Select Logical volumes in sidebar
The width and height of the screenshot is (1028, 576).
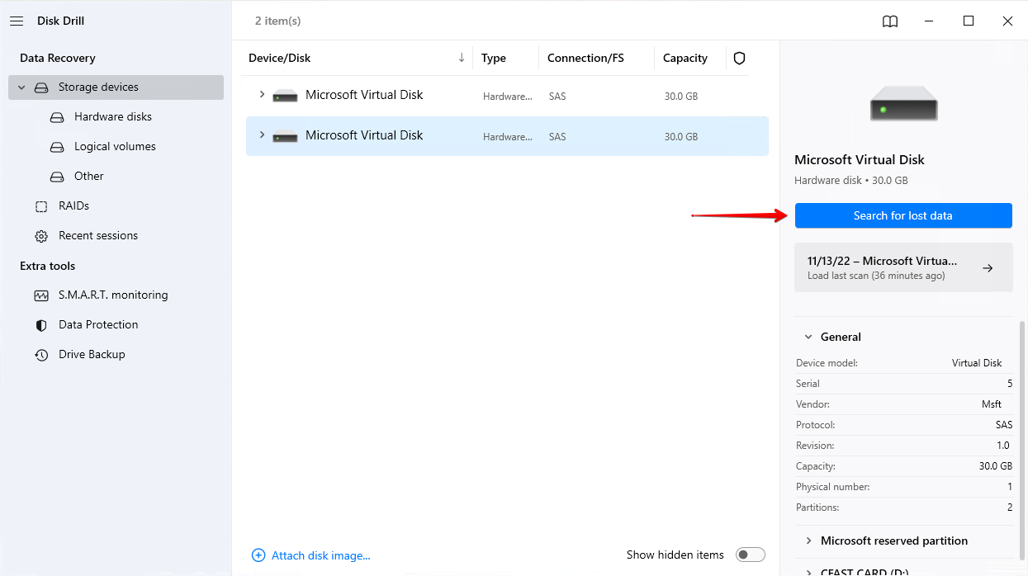(x=115, y=146)
